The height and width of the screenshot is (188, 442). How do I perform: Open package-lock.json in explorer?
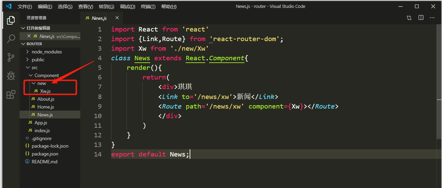[50, 146]
